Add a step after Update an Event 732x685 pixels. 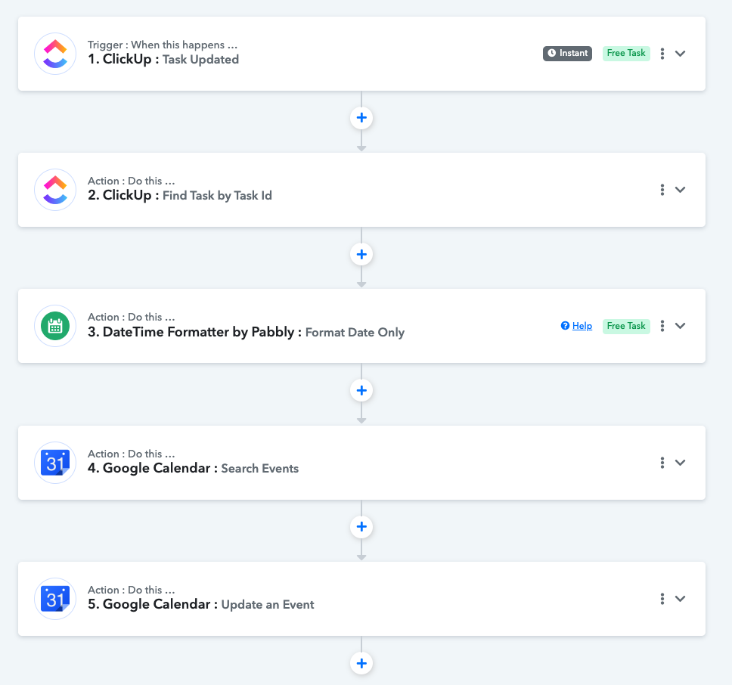coord(361,663)
